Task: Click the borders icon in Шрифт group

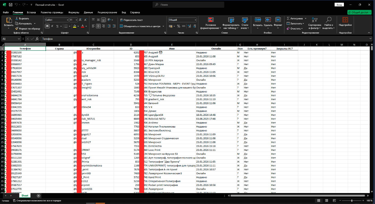Action: [66, 26]
